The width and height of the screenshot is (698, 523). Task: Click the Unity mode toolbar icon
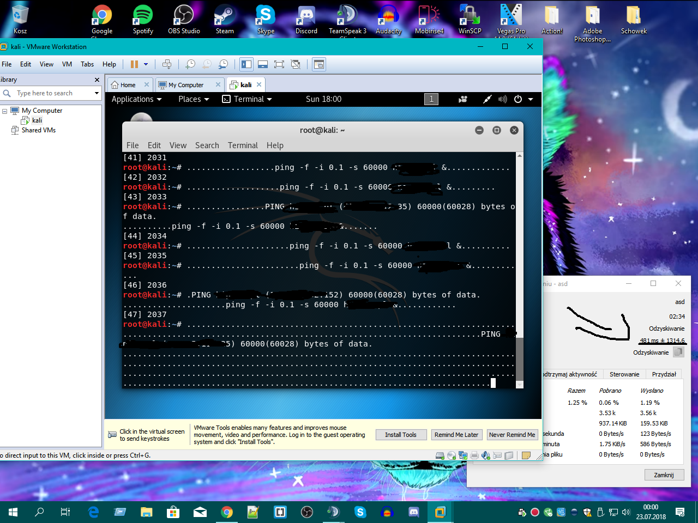pos(296,64)
